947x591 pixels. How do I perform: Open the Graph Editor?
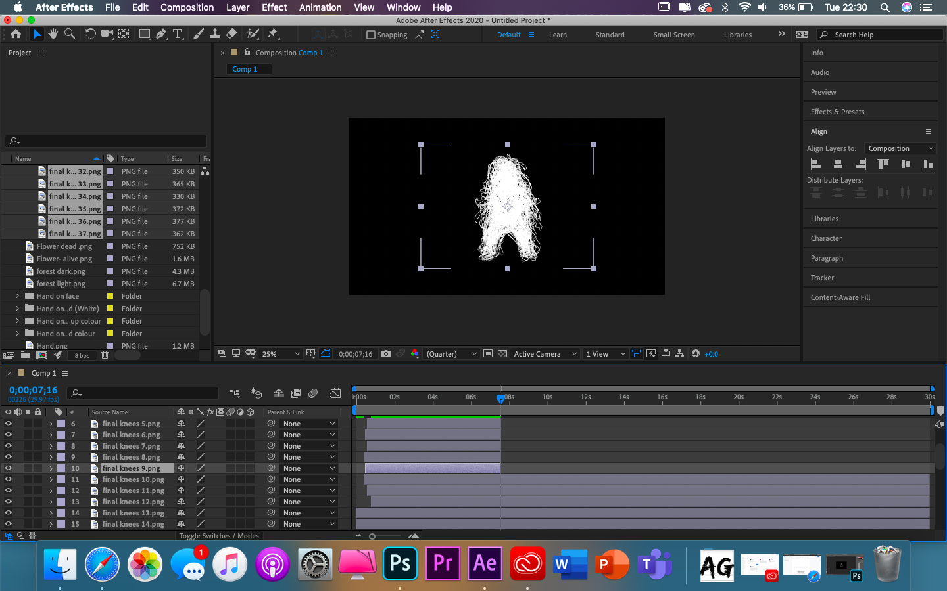[x=335, y=393]
